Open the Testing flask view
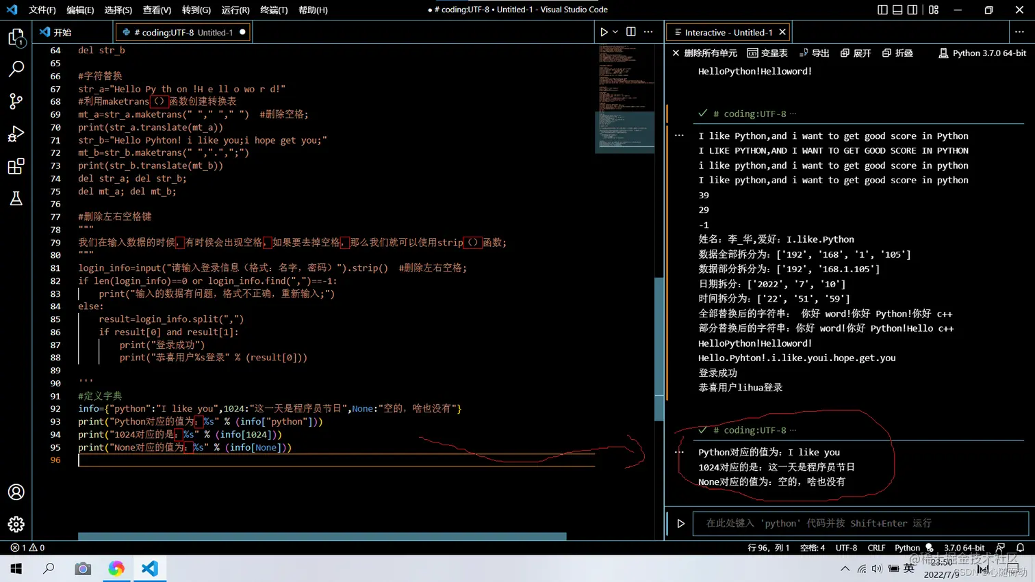Image resolution: width=1035 pixels, height=582 pixels. (16, 198)
